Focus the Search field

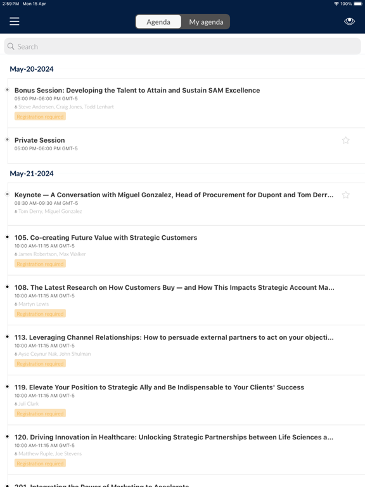click(182, 46)
